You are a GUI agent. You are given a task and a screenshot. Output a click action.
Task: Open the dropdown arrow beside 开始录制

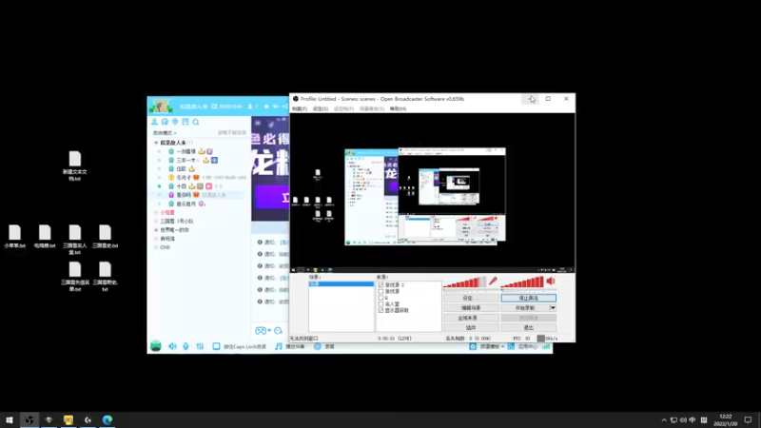[553, 307]
